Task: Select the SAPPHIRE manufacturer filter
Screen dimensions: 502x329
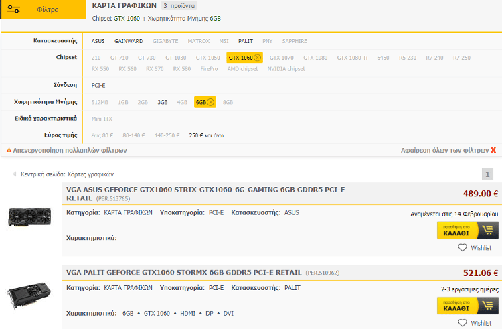Action: point(295,41)
